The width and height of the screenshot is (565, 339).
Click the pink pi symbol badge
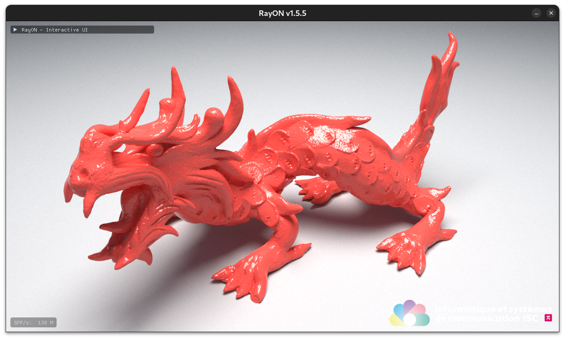[548, 318]
